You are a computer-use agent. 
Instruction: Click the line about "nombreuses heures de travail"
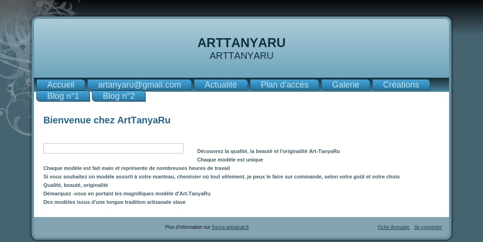pos(137,168)
